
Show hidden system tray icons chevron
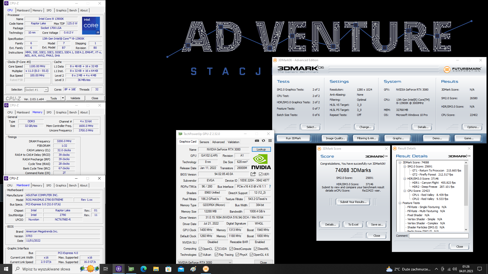point(436,269)
